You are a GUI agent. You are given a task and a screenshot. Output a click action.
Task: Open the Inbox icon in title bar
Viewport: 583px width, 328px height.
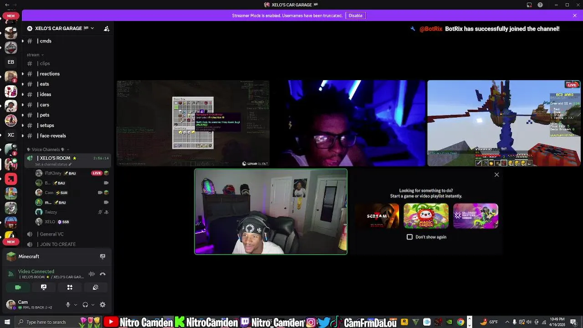(529, 5)
